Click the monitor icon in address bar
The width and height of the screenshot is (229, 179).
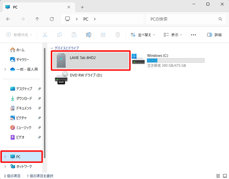pyautogui.click(x=67, y=19)
